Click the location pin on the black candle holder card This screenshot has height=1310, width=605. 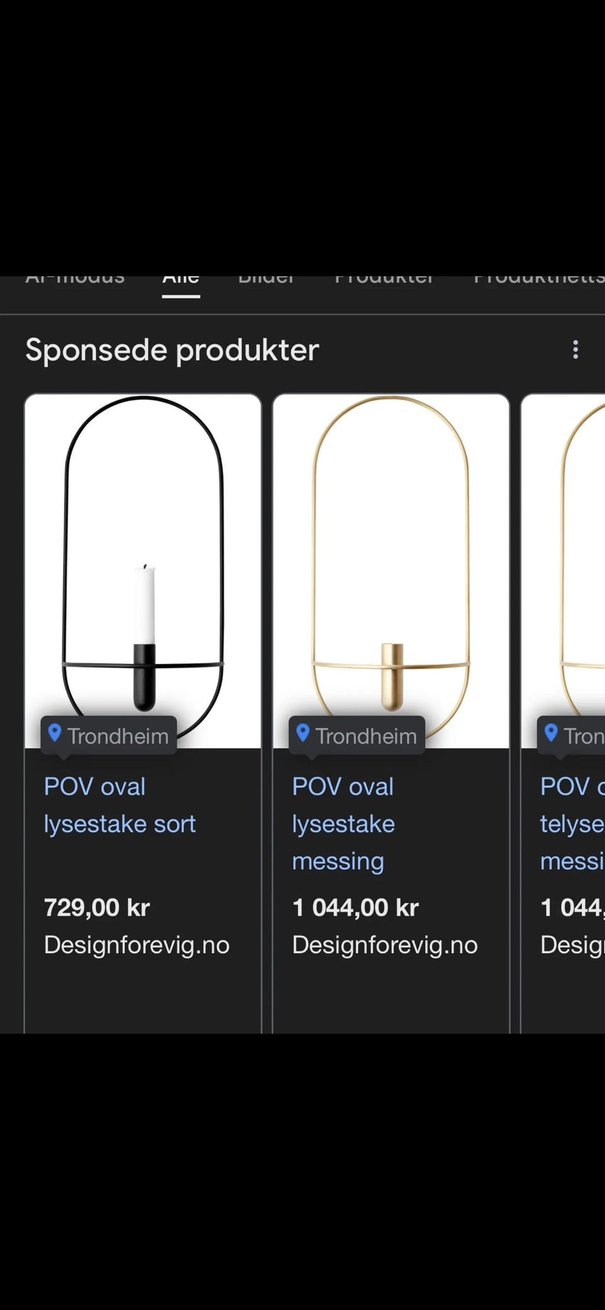click(x=55, y=733)
